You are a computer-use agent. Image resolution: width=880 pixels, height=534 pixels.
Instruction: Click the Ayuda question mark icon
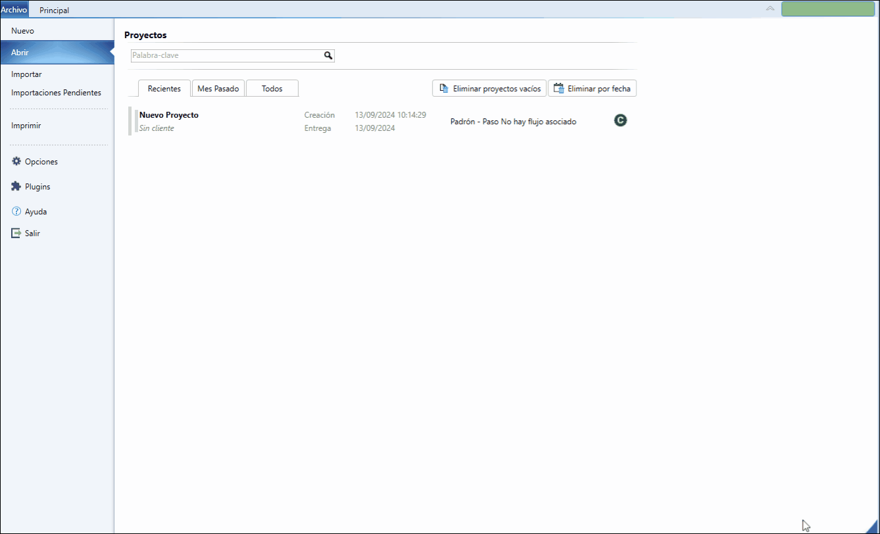tap(16, 212)
